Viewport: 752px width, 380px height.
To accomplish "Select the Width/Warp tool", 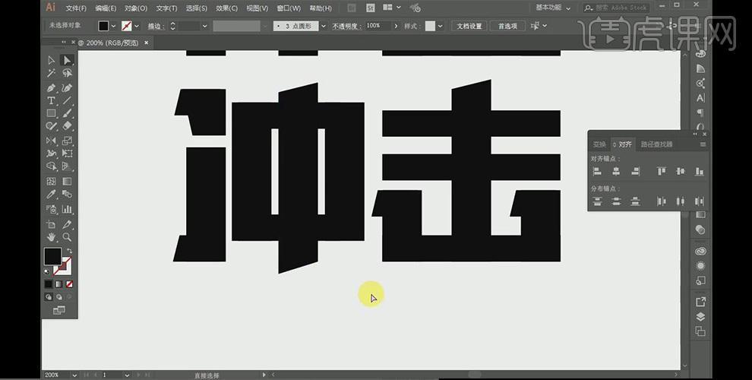I will [x=52, y=154].
